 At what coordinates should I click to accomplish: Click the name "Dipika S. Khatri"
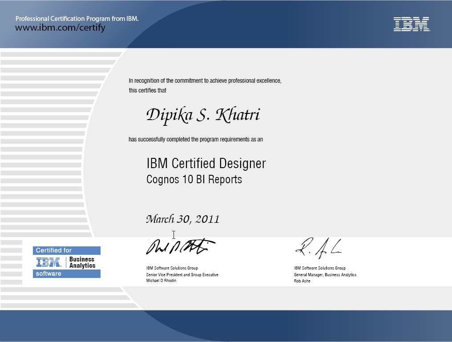click(x=203, y=115)
